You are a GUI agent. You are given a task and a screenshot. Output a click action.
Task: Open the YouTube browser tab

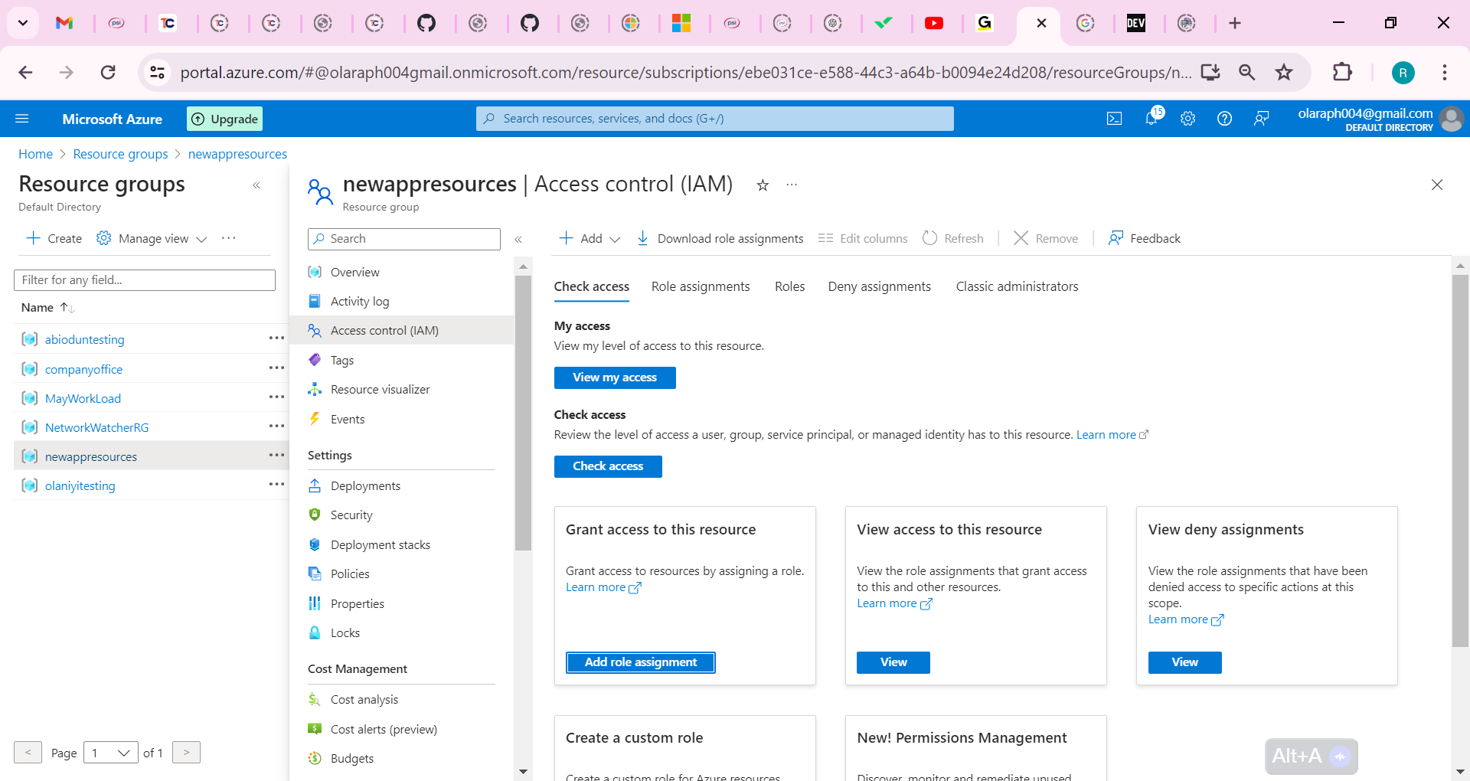tap(934, 23)
